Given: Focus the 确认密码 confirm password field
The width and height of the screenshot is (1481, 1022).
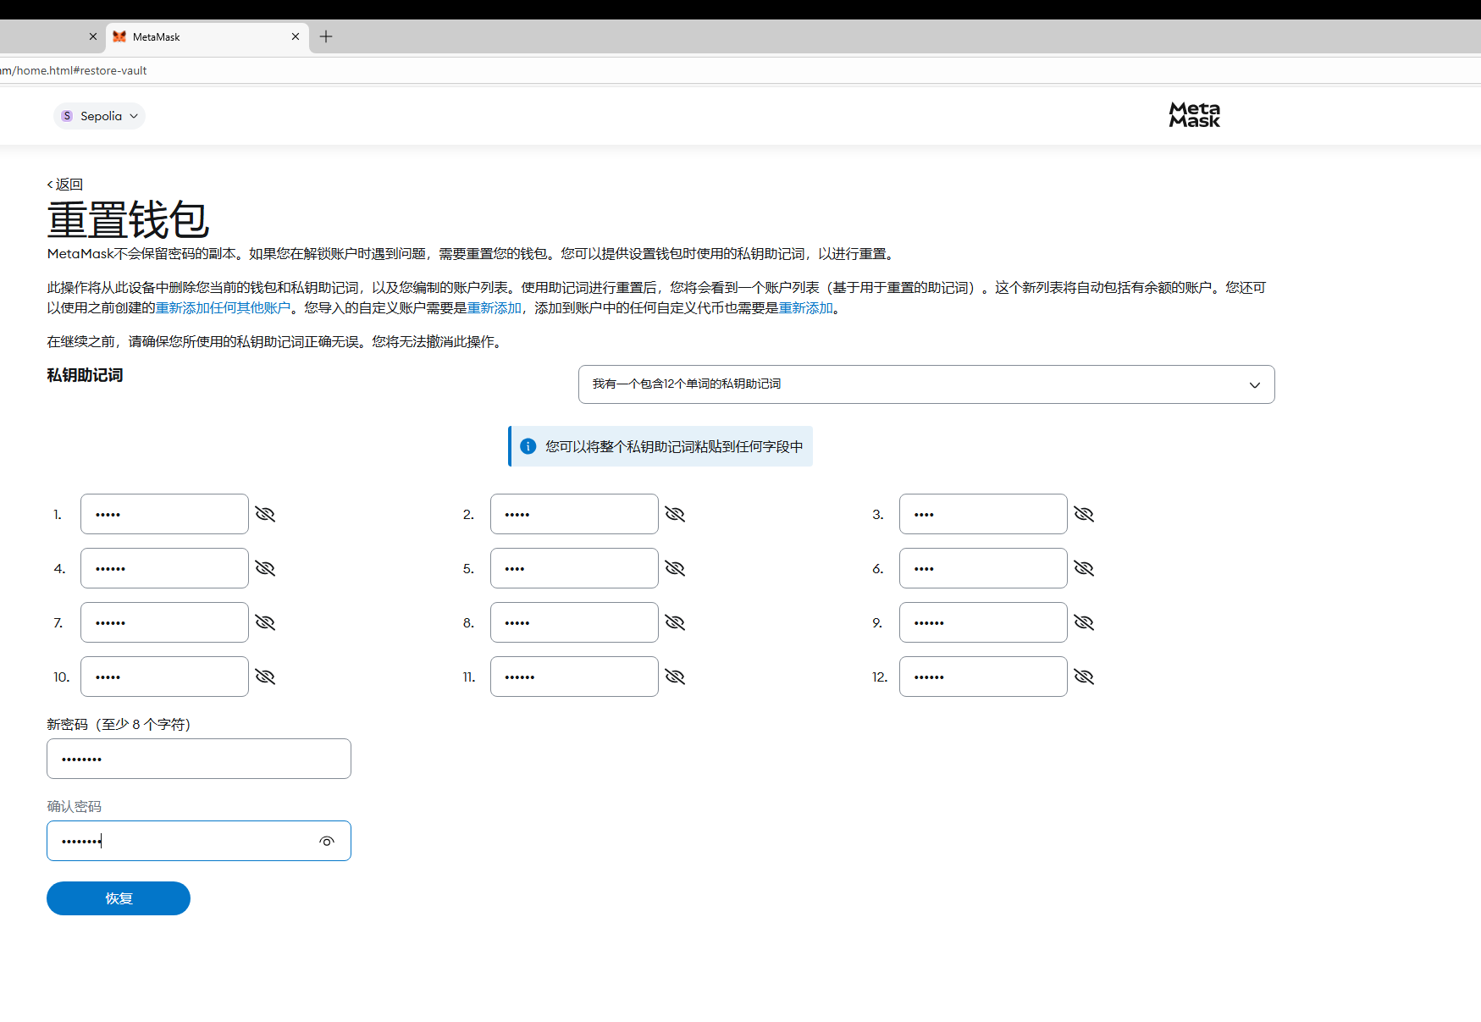Looking at the screenshot, I should [199, 841].
